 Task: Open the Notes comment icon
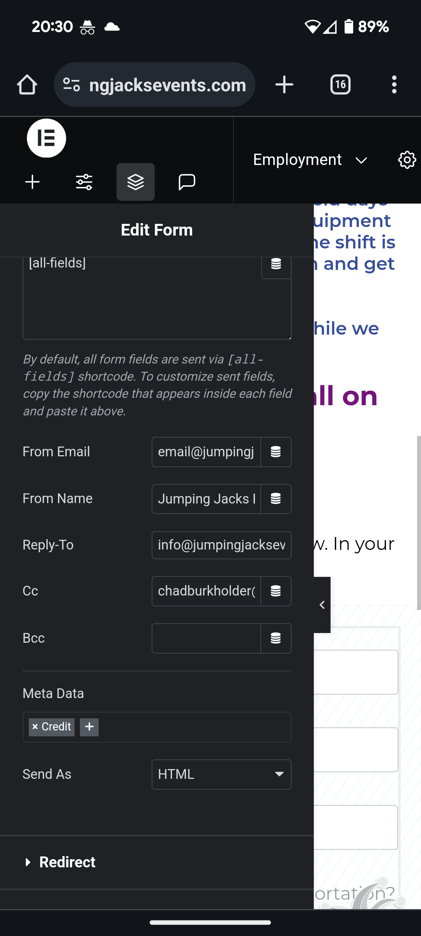pos(187,182)
